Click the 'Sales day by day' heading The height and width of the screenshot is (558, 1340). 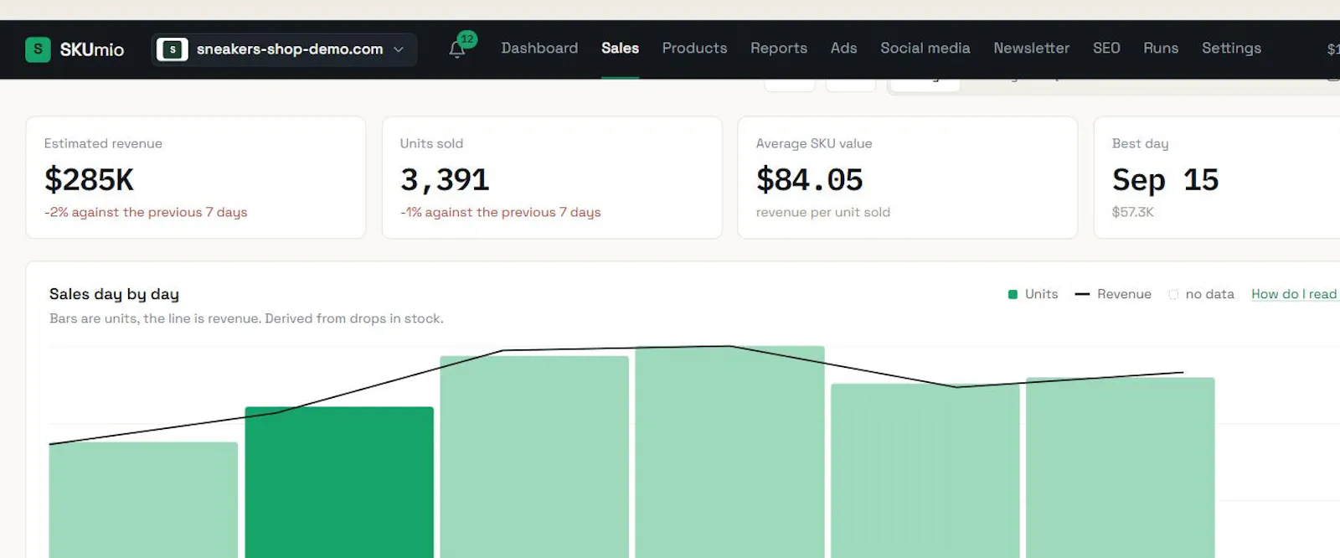(x=114, y=294)
